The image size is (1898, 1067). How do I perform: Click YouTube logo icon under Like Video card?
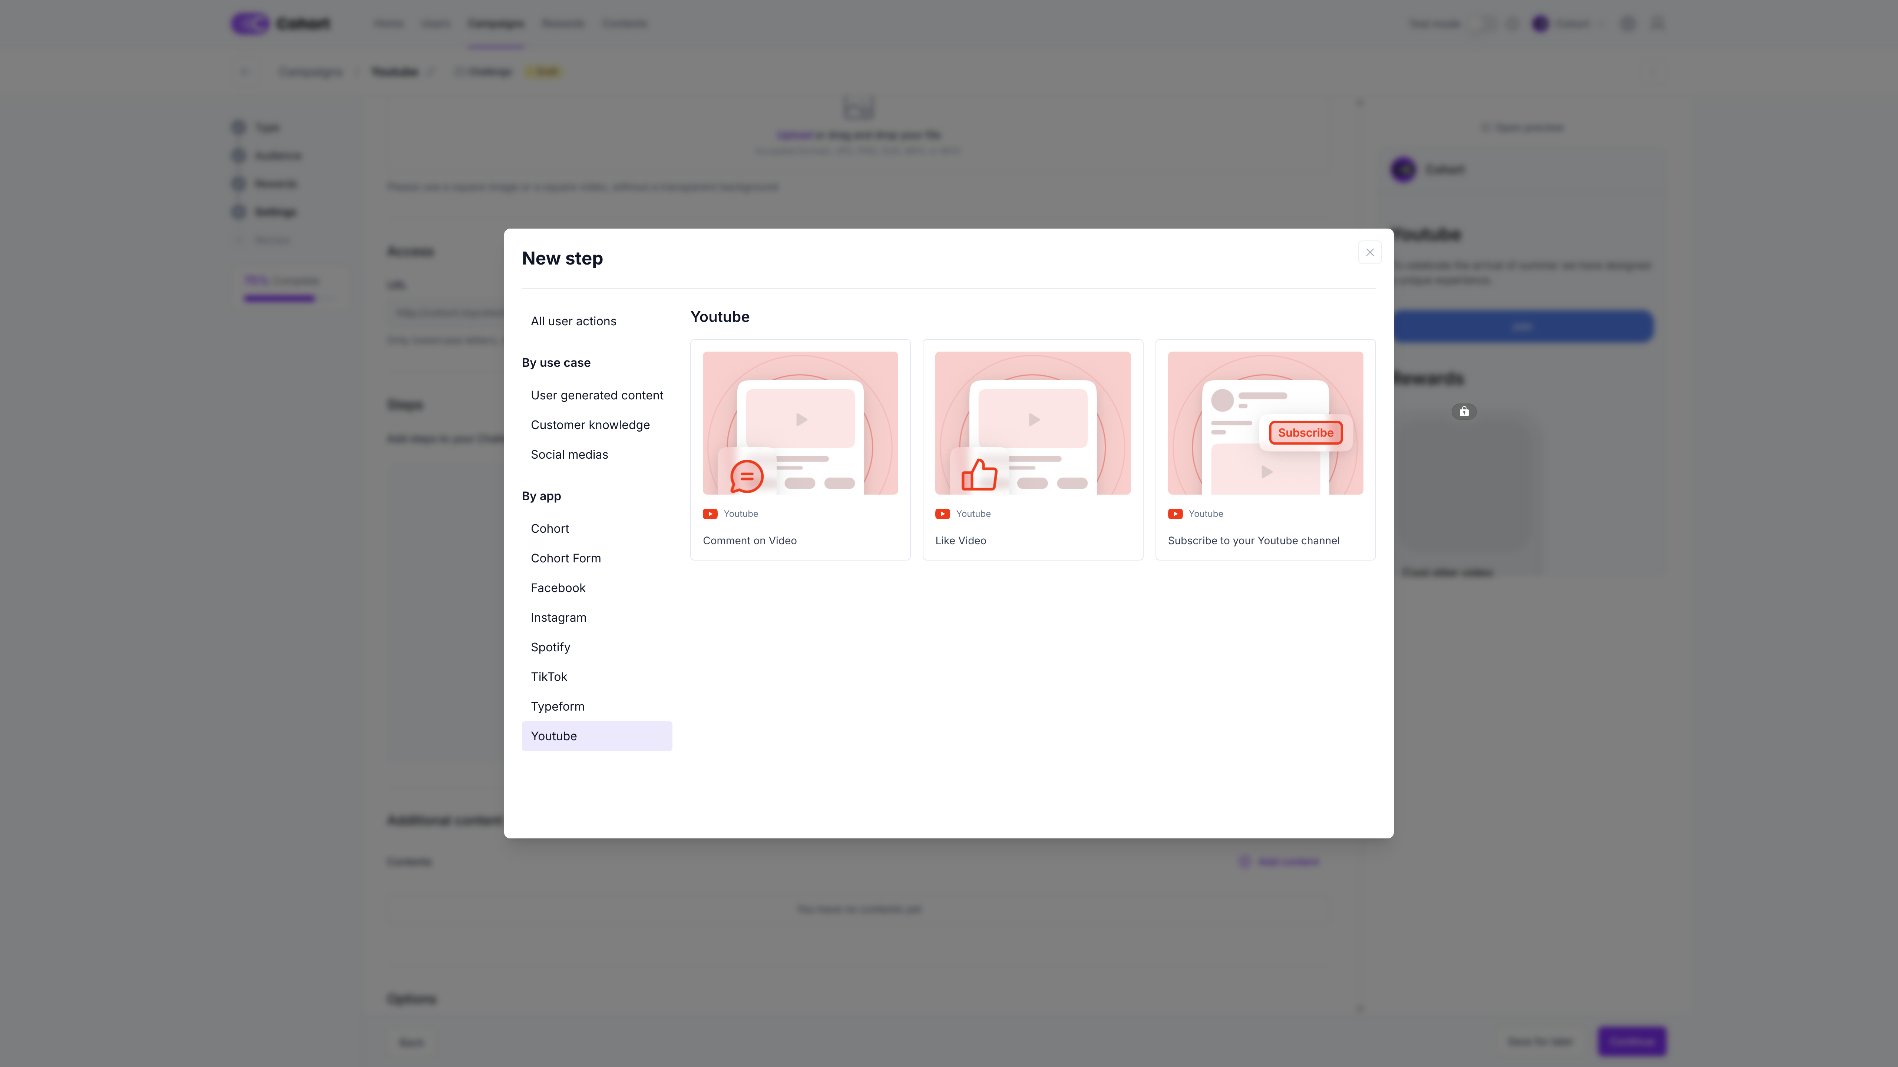(942, 514)
